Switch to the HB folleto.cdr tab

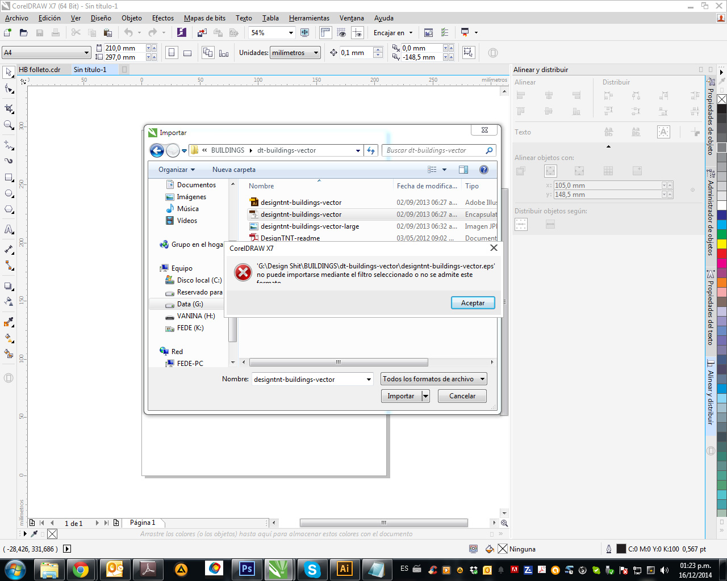pyautogui.click(x=39, y=70)
